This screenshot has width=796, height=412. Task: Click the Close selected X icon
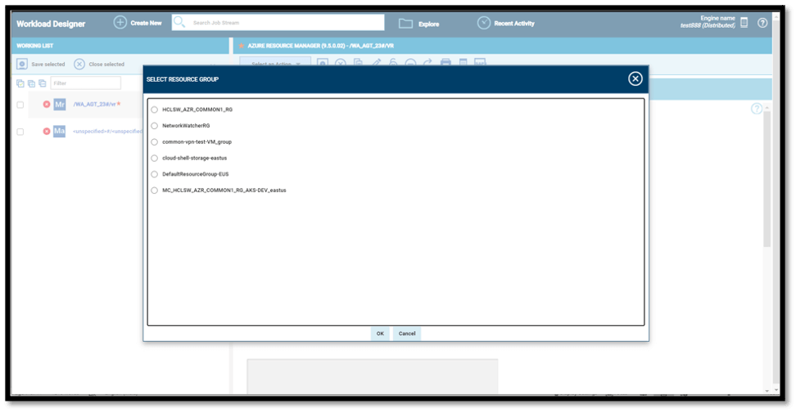tap(79, 65)
